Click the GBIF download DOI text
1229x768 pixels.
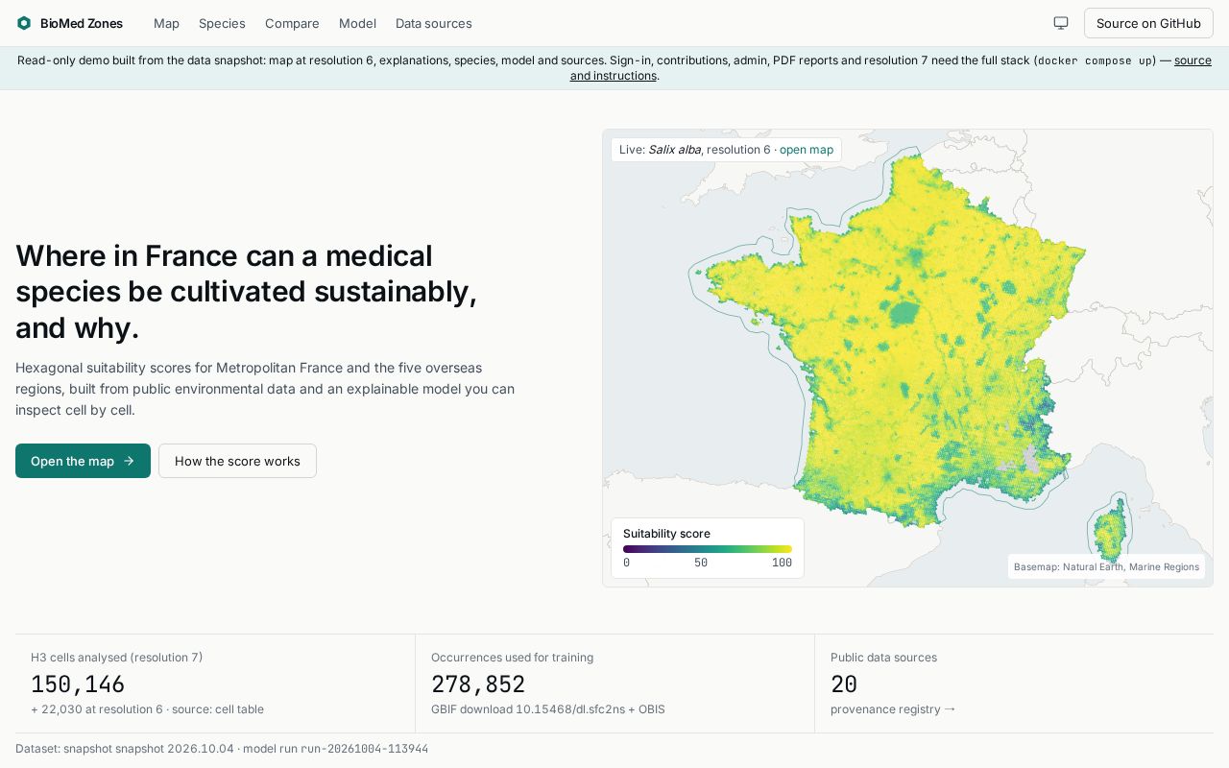pyautogui.click(x=547, y=709)
